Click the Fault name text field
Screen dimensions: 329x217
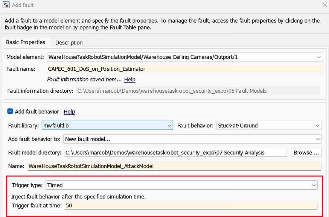[185, 69]
